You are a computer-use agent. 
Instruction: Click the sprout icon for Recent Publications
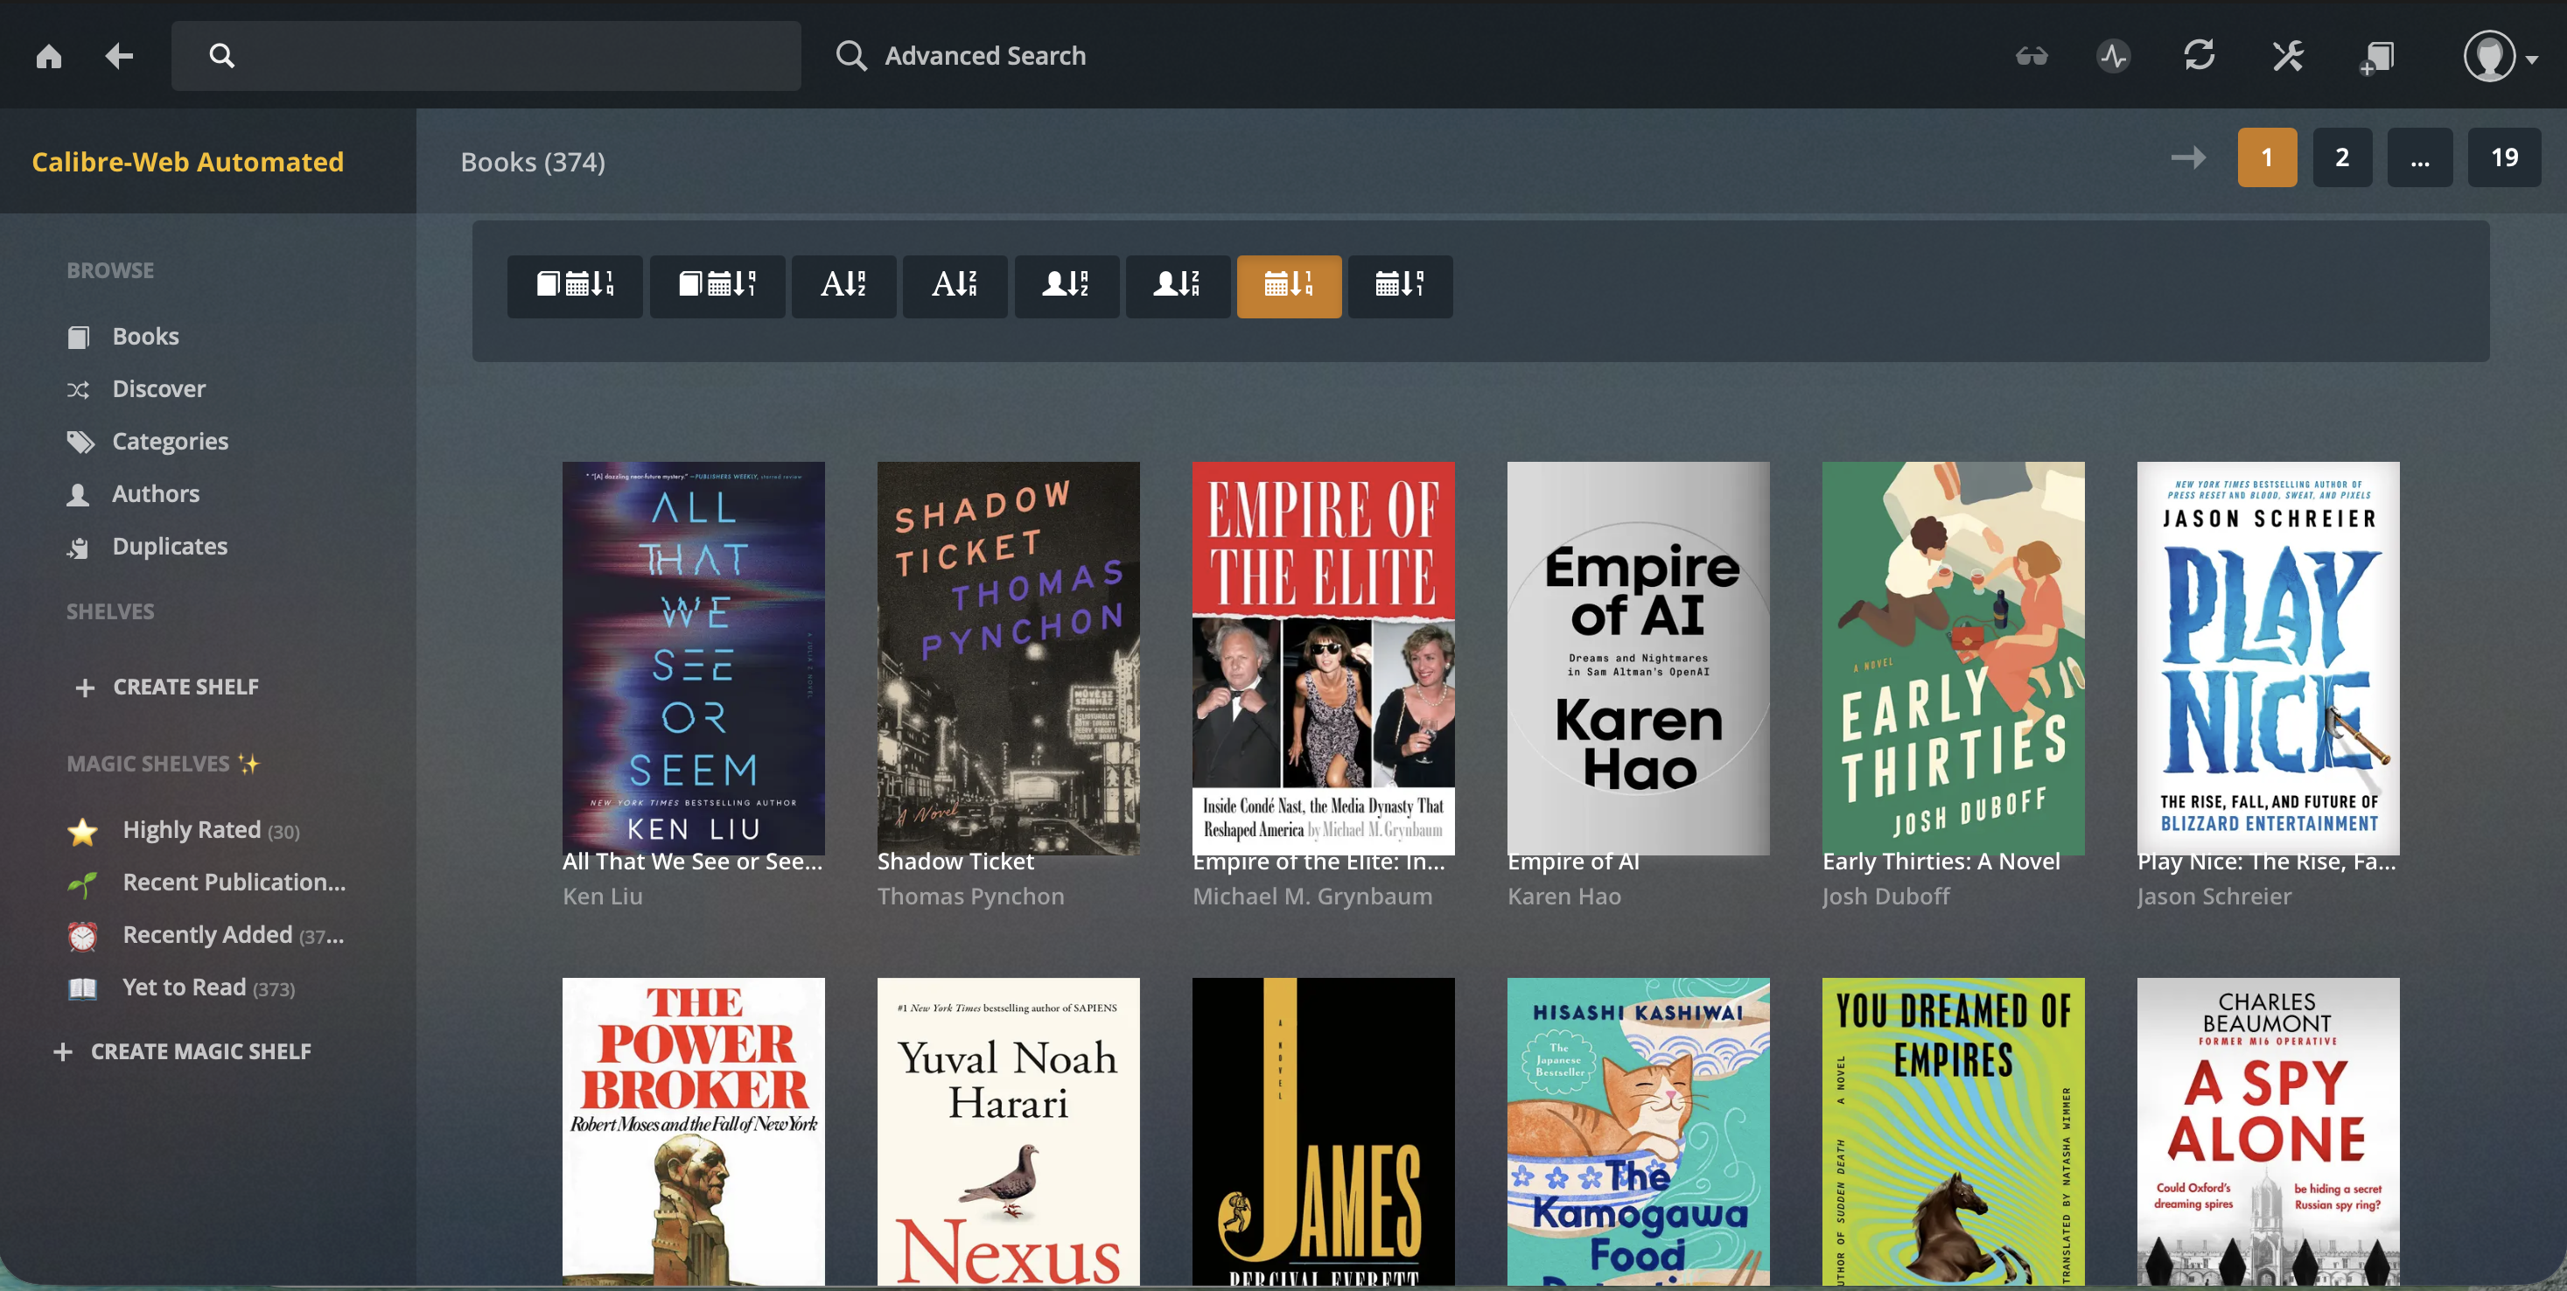tap(83, 883)
